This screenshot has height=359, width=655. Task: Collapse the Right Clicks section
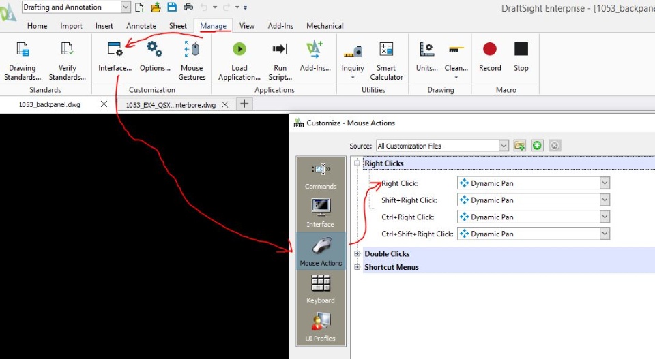click(357, 163)
